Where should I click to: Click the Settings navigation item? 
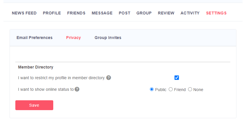click(x=216, y=13)
